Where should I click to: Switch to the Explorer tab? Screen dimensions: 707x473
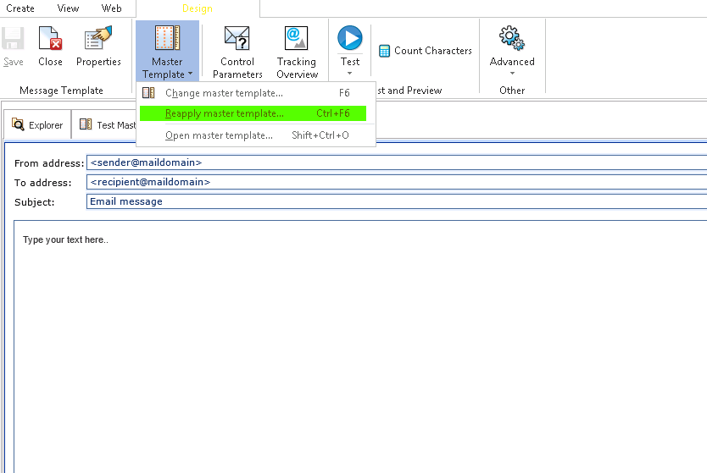point(37,124)
